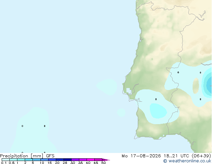The image size is (212, 164).
Task: Click the '5' legend scale value
Action: point(33,163)
